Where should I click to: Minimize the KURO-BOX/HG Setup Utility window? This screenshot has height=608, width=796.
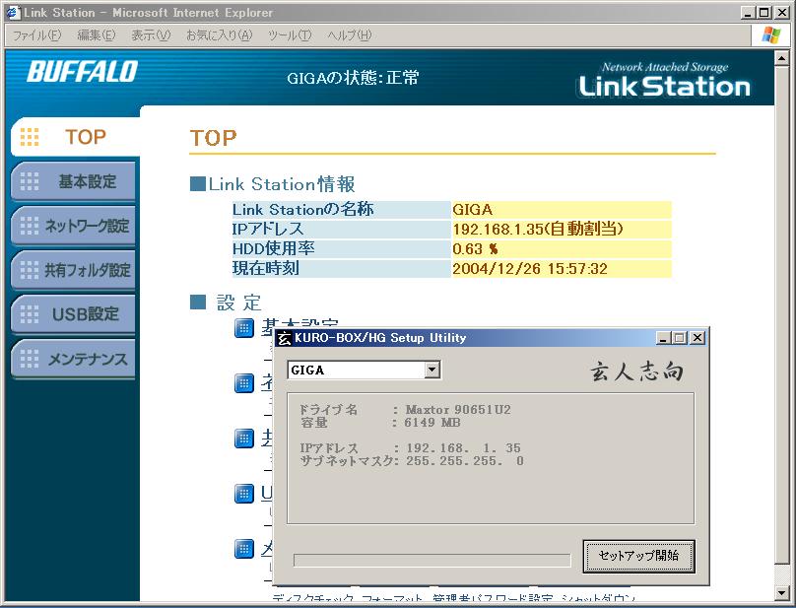(663, 338)
